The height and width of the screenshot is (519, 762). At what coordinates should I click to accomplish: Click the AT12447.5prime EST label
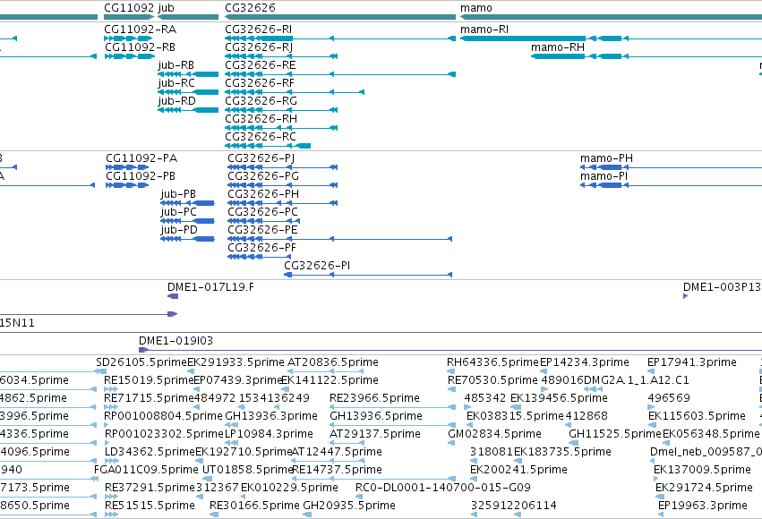tap(337, 452)
